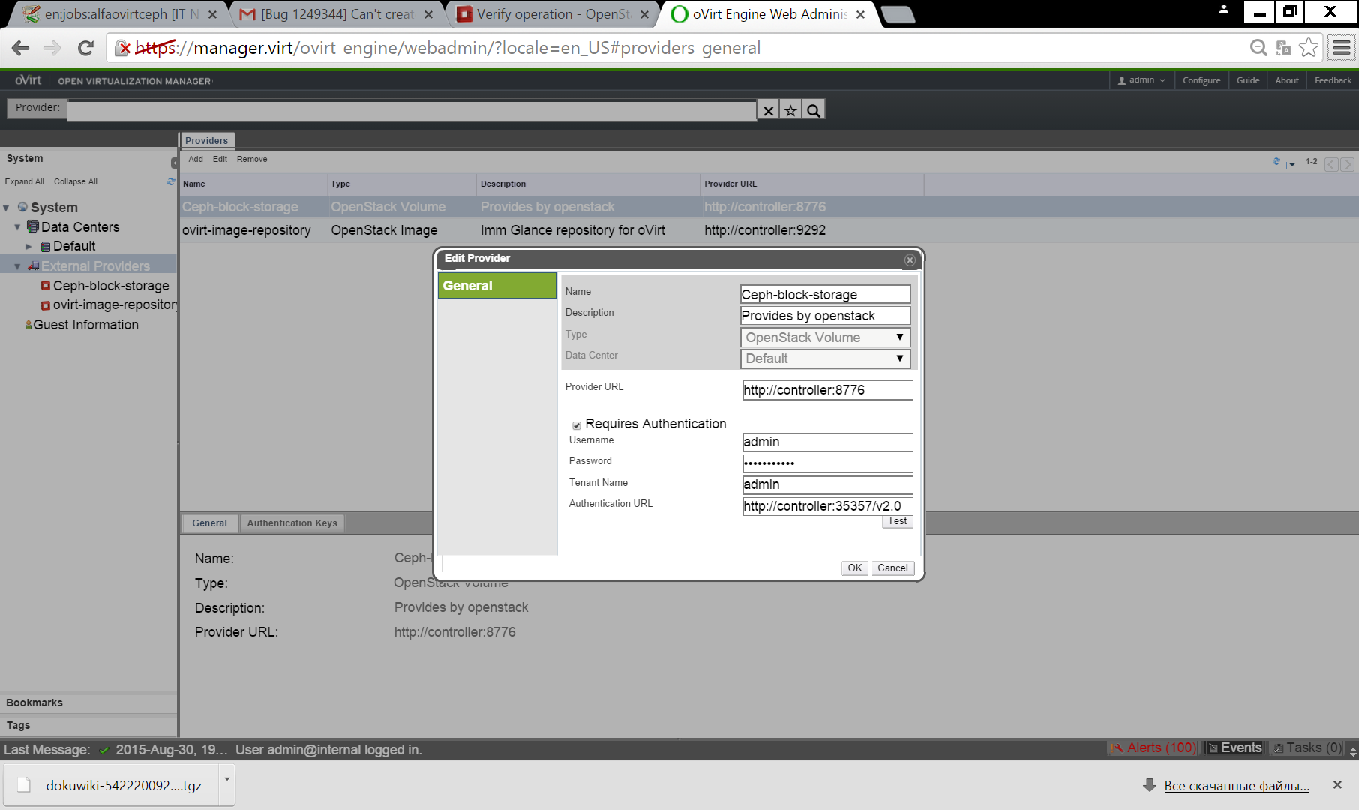Click Remove provider
This screenshot has width=1359, height=810.
[252, 159]
